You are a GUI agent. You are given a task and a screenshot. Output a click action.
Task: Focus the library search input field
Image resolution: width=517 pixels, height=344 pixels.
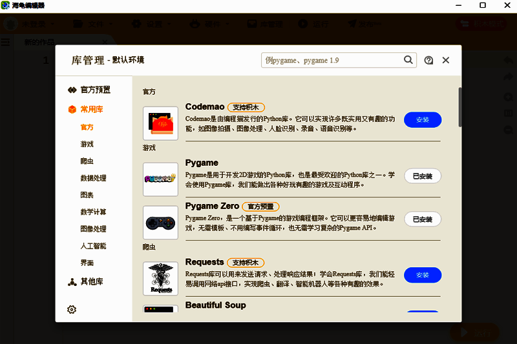(331, 60)
